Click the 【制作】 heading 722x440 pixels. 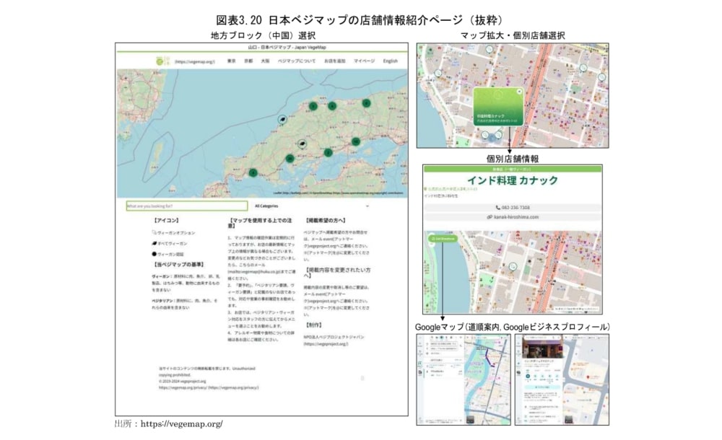(x=313, y=325)
